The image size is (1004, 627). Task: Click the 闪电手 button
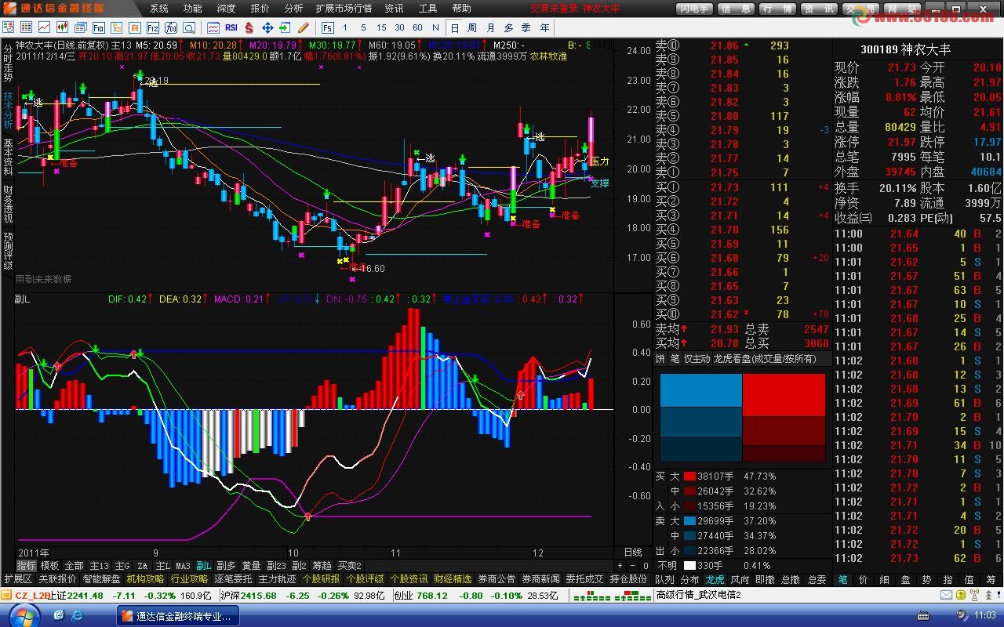pyautogui.click(x=694, y=9)
